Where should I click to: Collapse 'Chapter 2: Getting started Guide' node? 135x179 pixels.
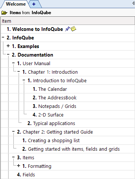pos(13,131)
